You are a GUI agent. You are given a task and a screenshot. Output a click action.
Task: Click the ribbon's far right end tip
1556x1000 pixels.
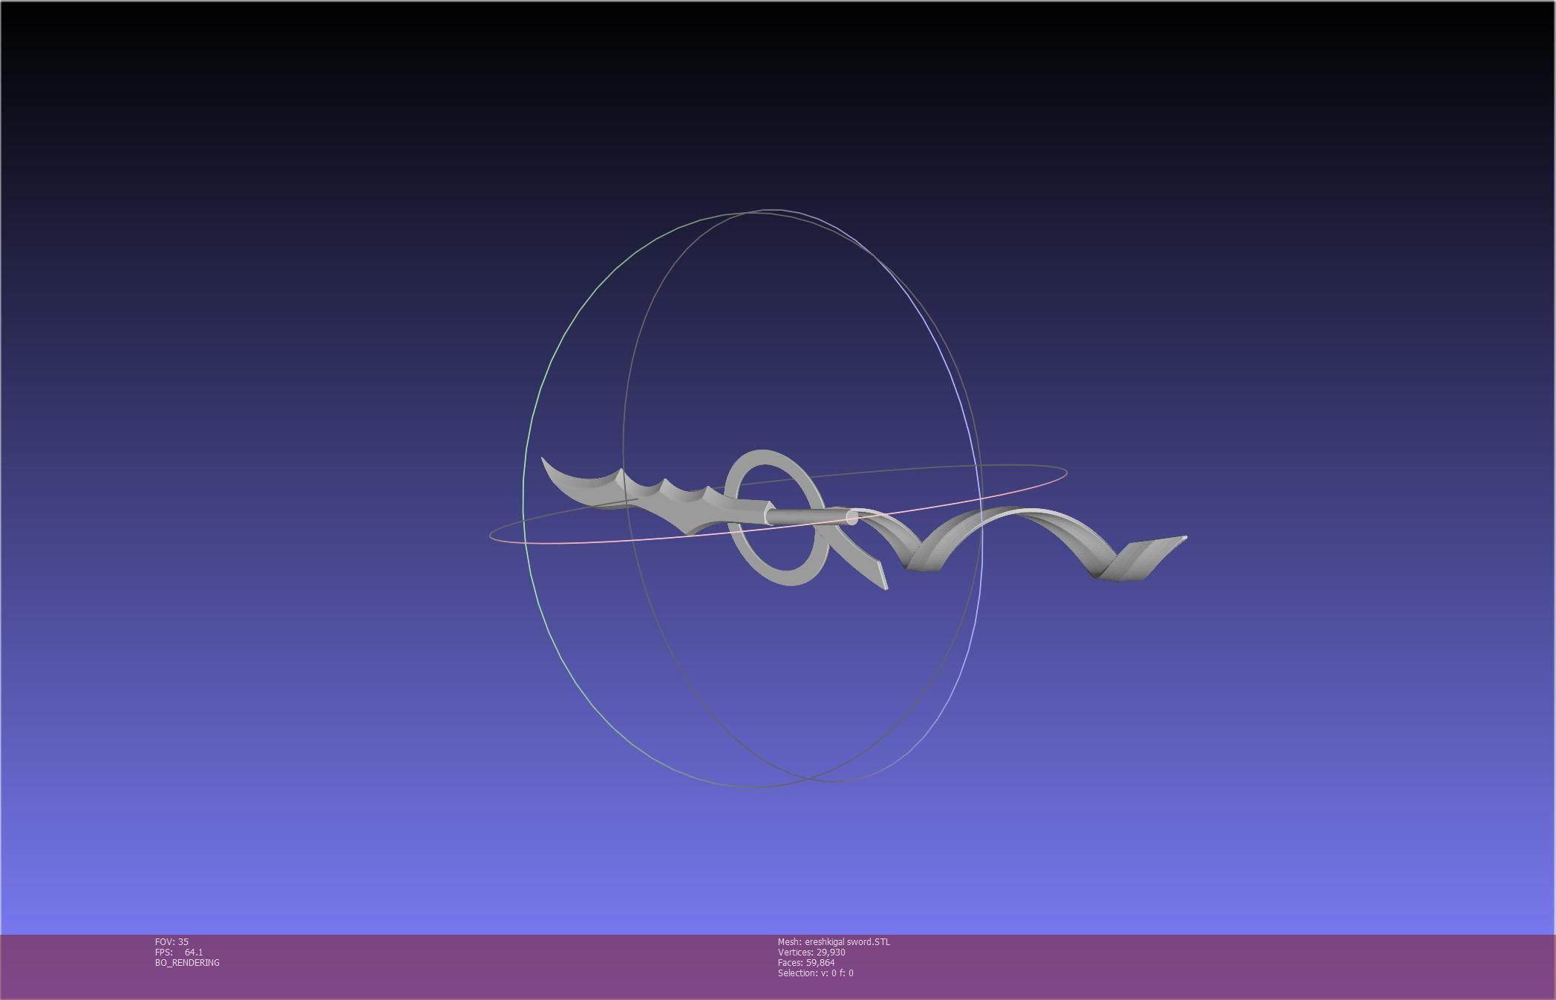pos(1182,539)
